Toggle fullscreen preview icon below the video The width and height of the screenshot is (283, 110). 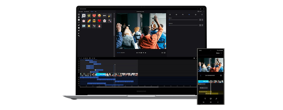pos(165,53)
